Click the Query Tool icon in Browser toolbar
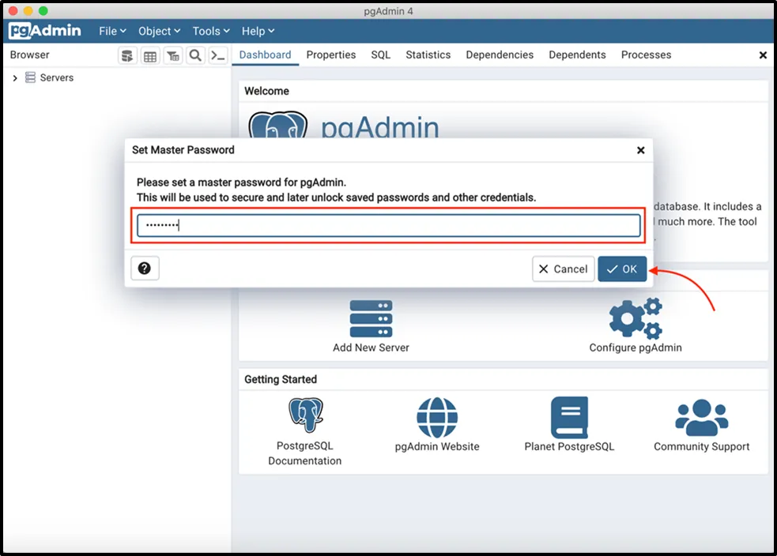This screenshot has width=777, height=556. coord(126,55)
